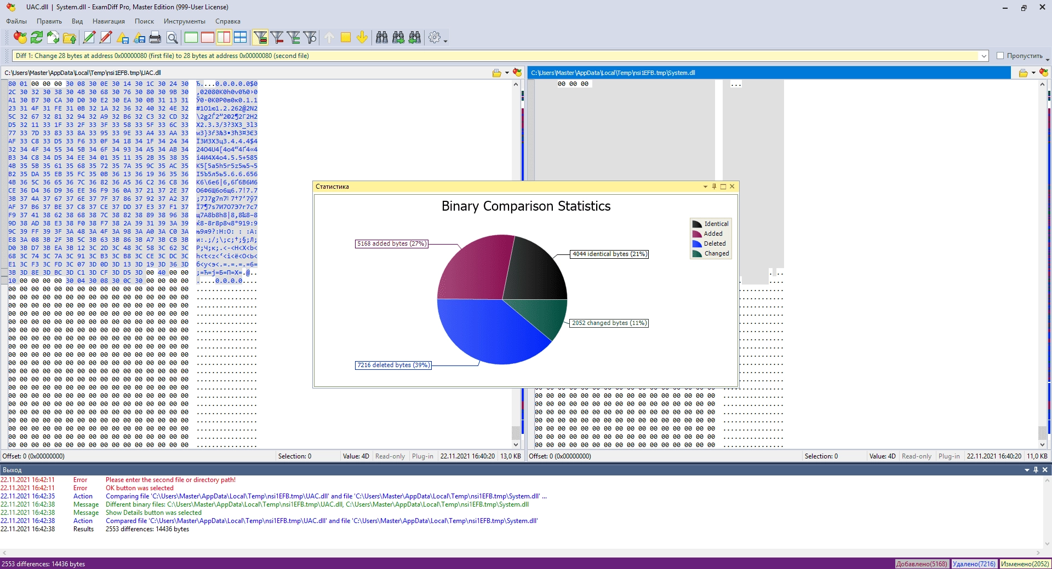The image size is (1052, 569).
Task: Toggle the second filter funnel with red line
Action: (277, 37)
